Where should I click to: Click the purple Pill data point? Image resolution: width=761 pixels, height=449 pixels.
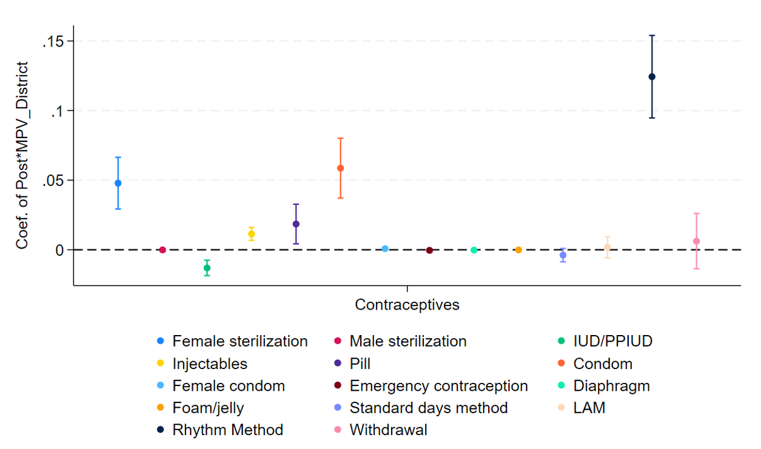point(296,224)
